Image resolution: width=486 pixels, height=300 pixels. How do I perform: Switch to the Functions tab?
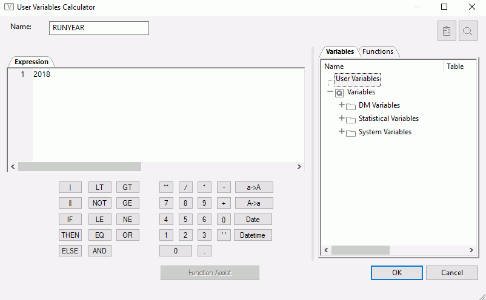point(378,51)
